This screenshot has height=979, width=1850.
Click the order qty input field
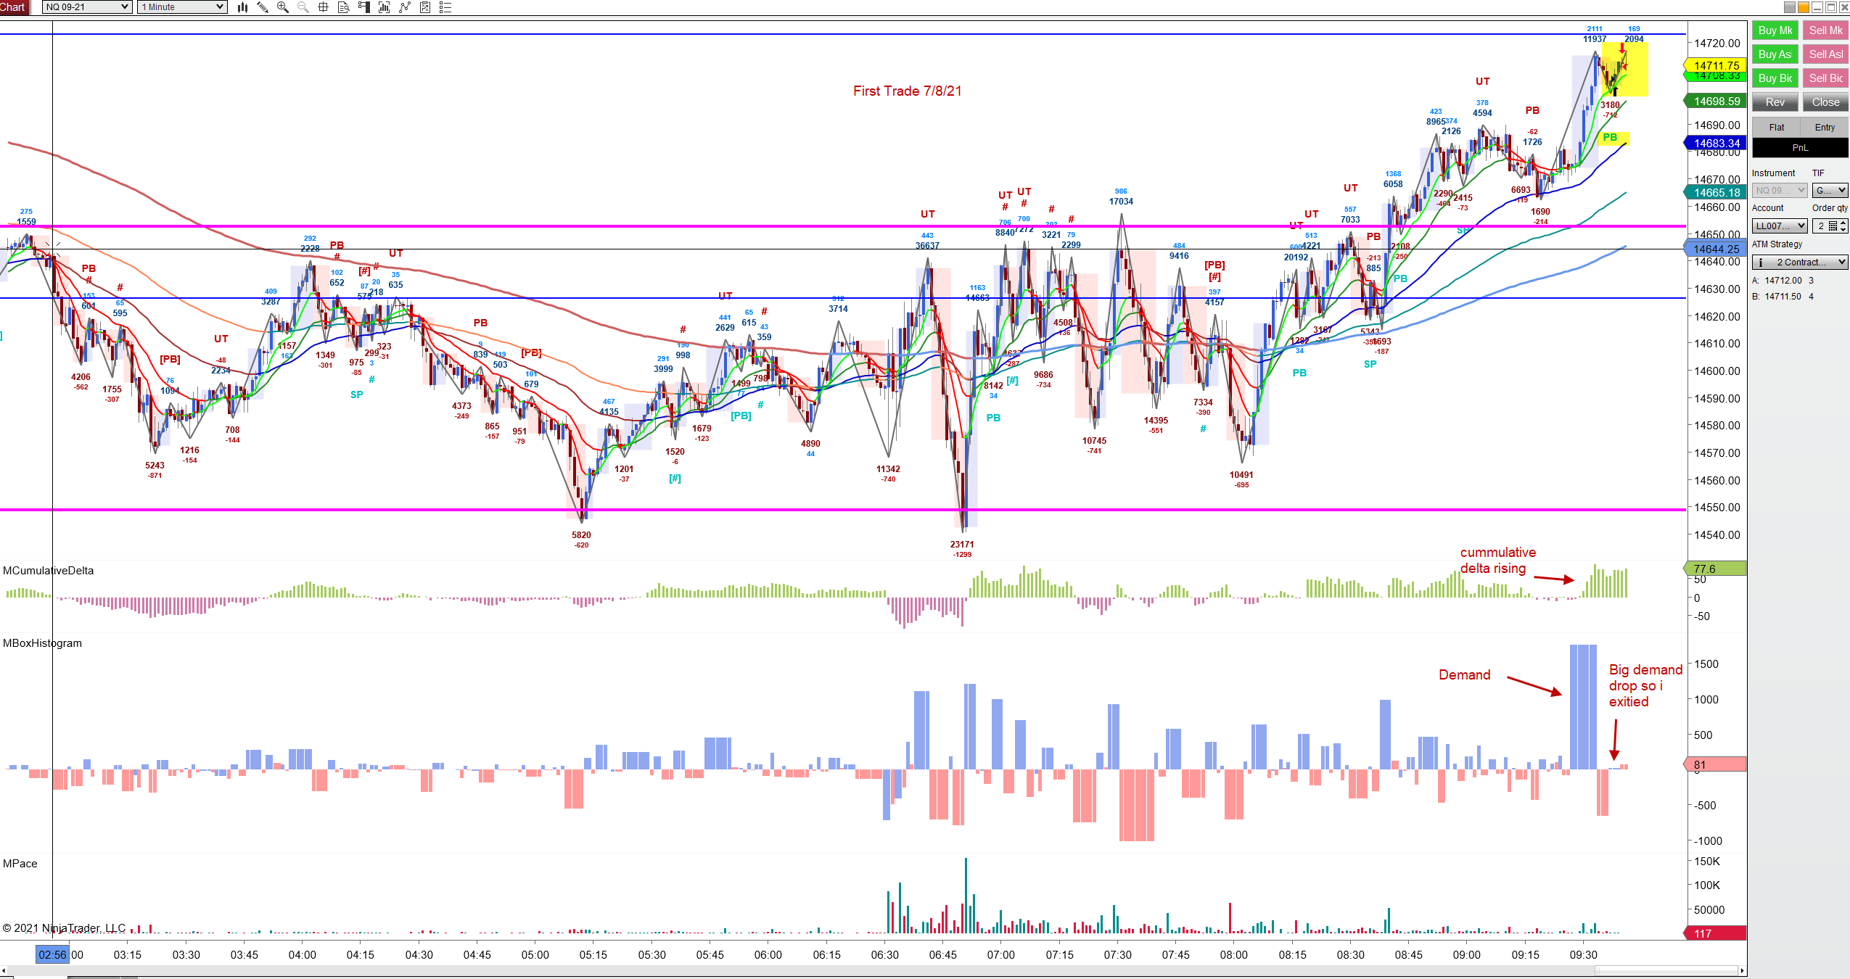click(x=1821, y=226)
